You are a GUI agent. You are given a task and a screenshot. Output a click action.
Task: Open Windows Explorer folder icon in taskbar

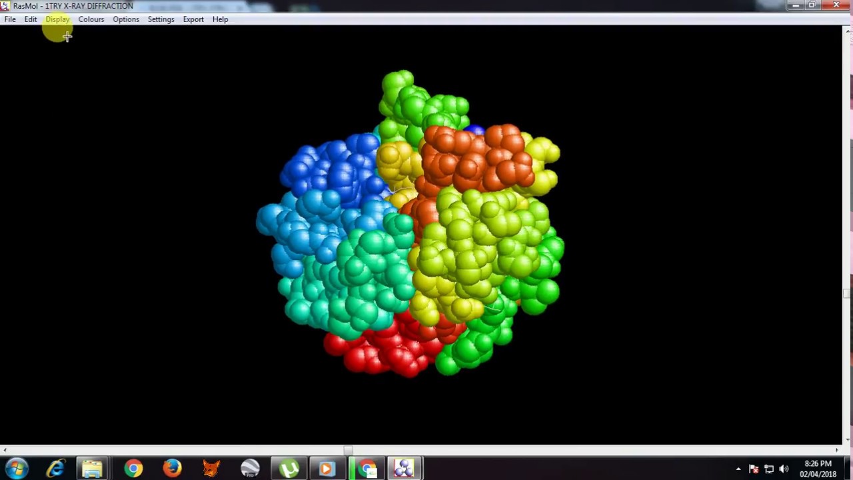pyautogui.click(x=93, y=468)
